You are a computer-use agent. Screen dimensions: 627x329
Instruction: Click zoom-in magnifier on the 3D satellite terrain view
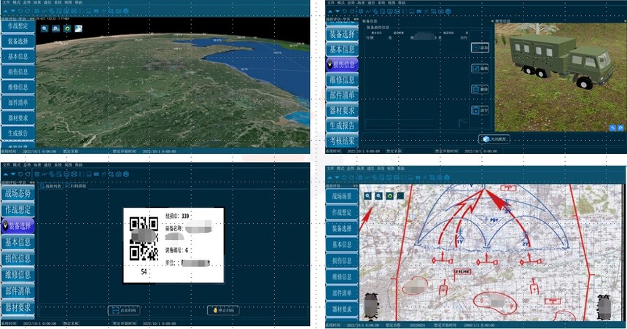click(x=44, y=28)
